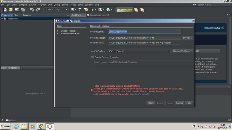
Task: Click into the Project Name text field
Action: [144, 32]
